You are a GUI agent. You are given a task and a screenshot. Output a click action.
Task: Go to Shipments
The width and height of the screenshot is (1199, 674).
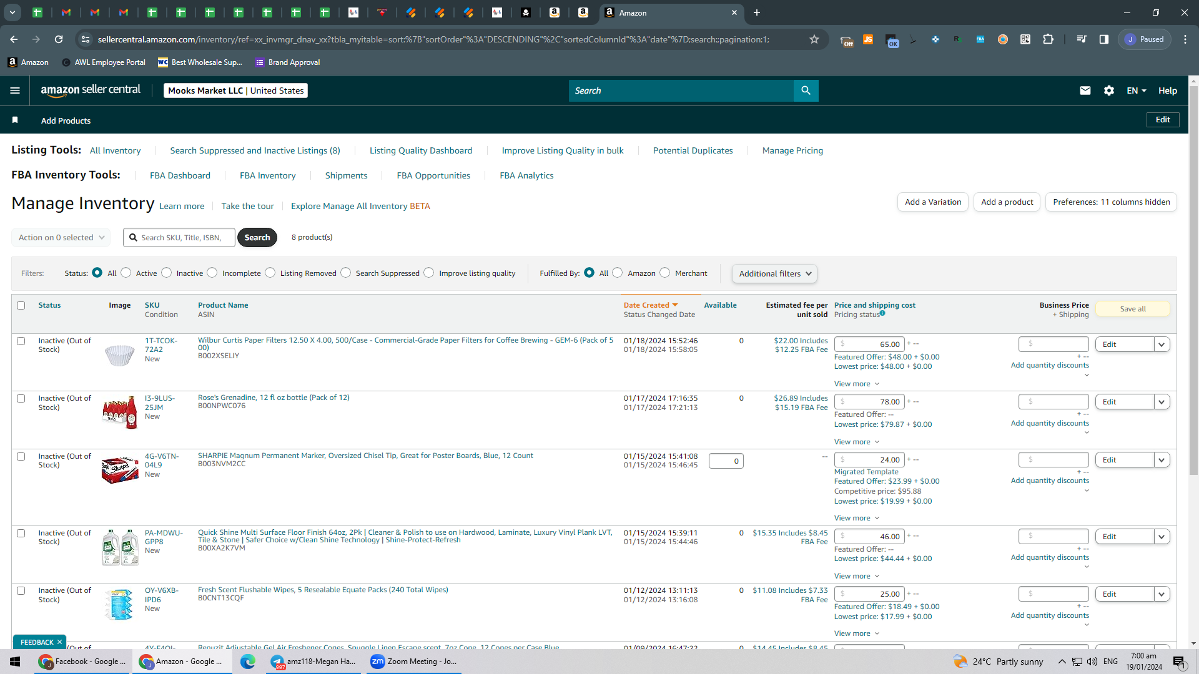pos(346,175)
